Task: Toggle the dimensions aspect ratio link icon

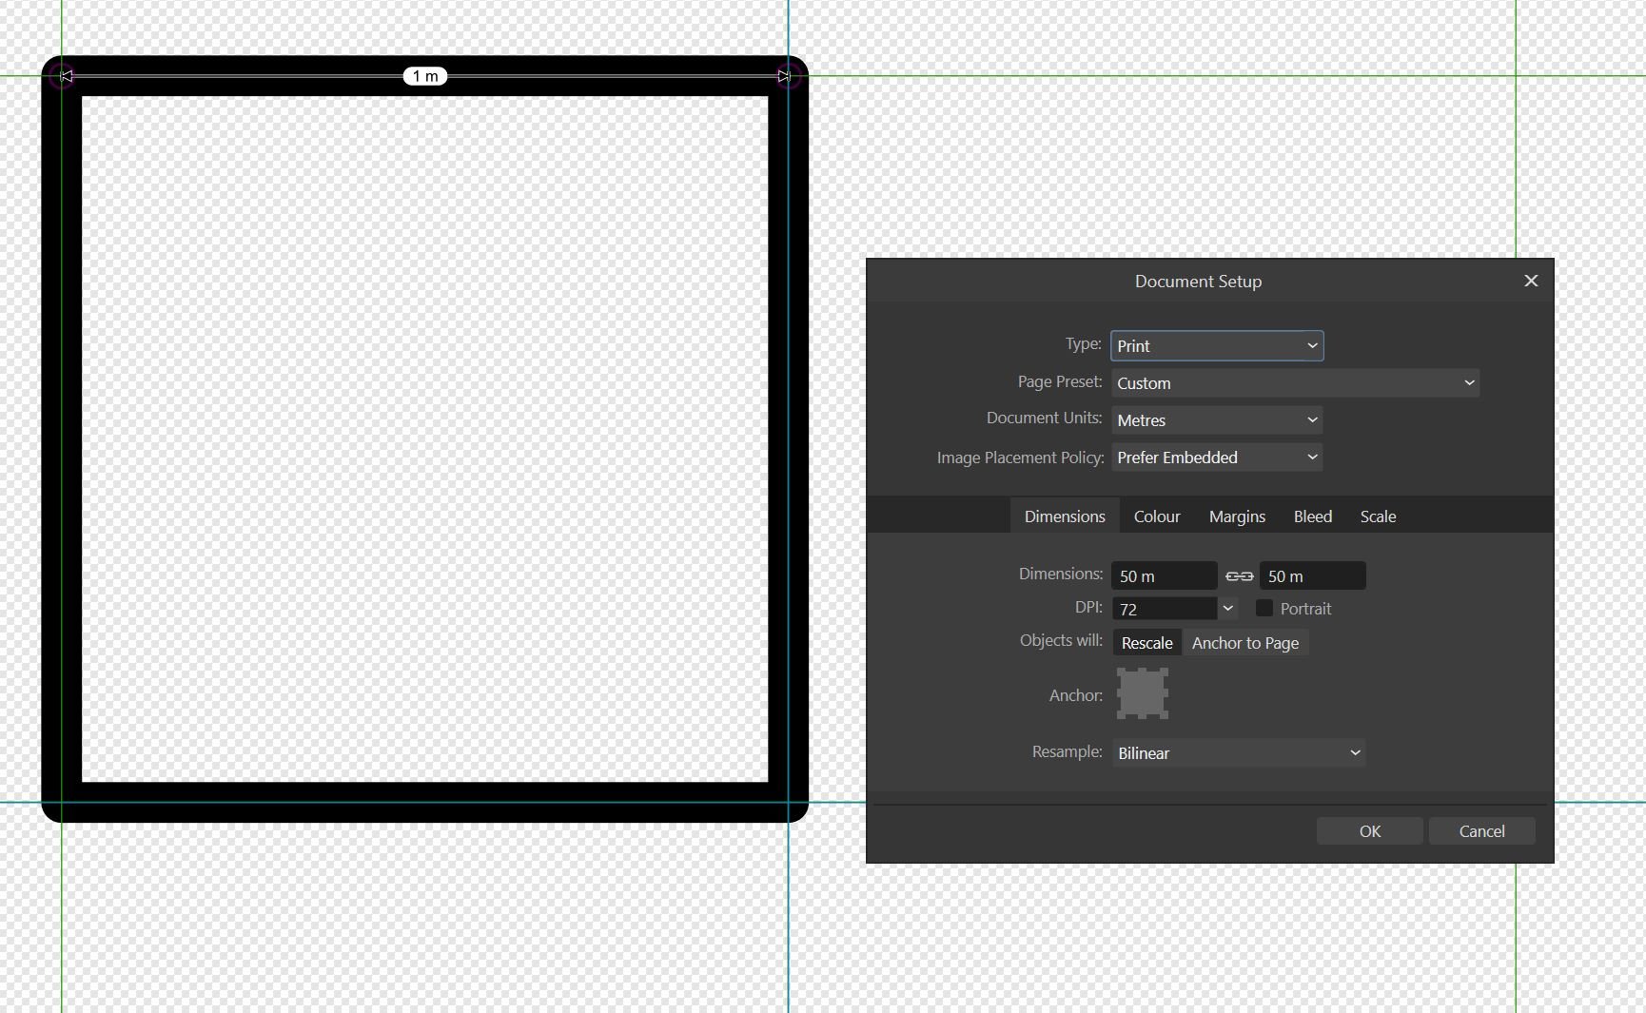Action: [1239, 576]
